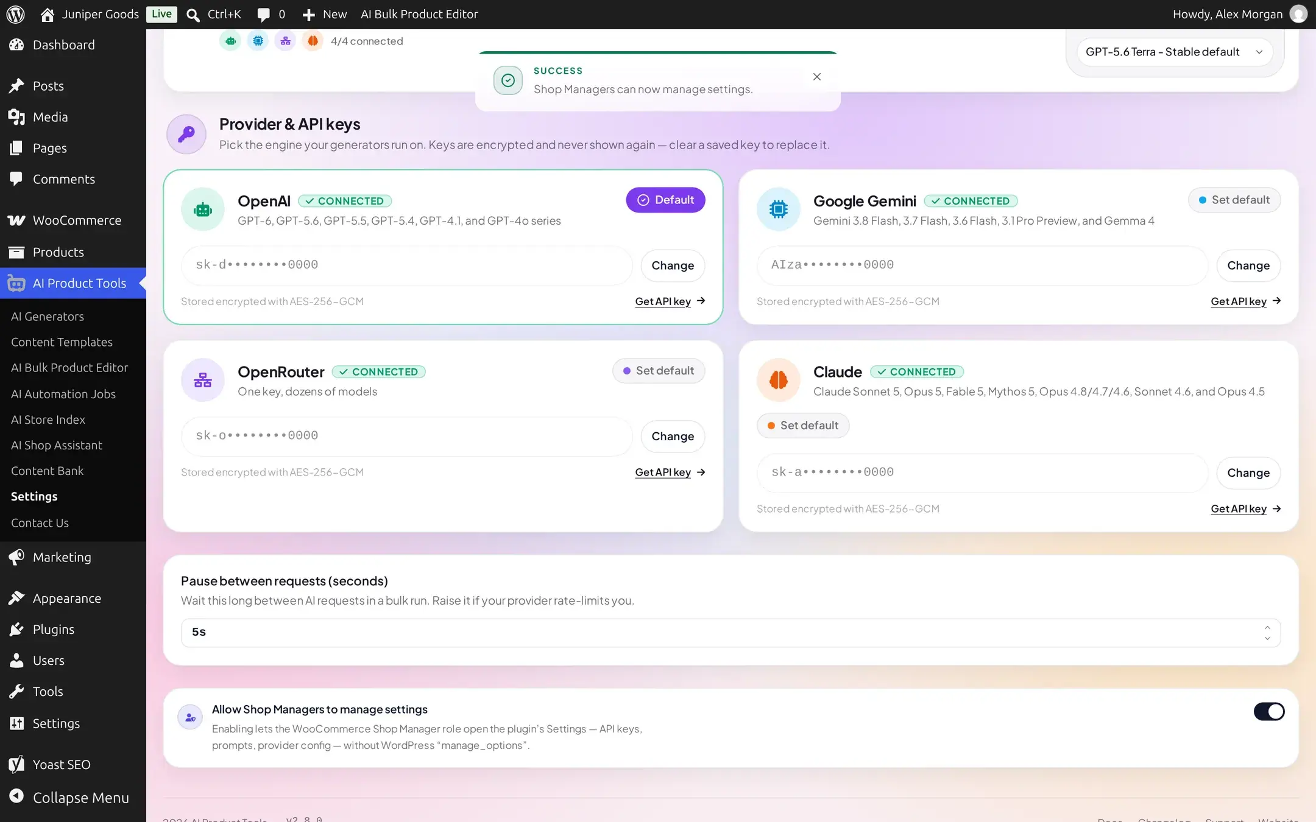
Task: Click the Live status badge
Action: [x=161, y=14]
